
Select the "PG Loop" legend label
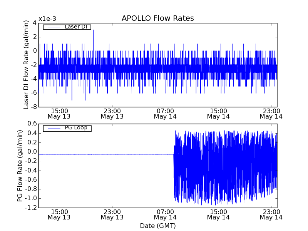(76, 128)
